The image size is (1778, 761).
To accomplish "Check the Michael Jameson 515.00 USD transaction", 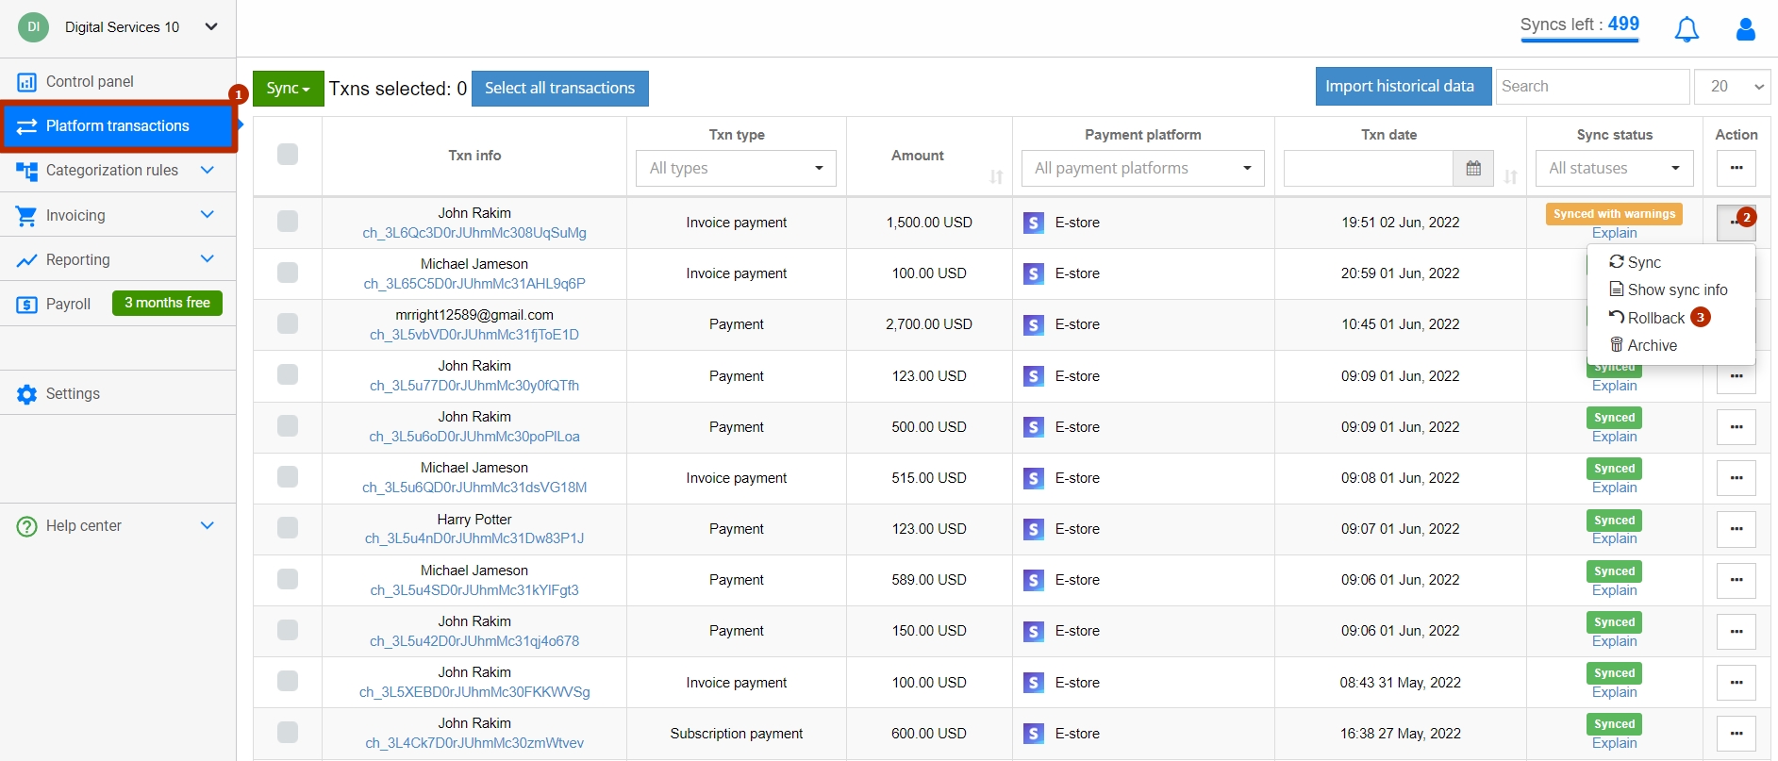I will 288,477.
